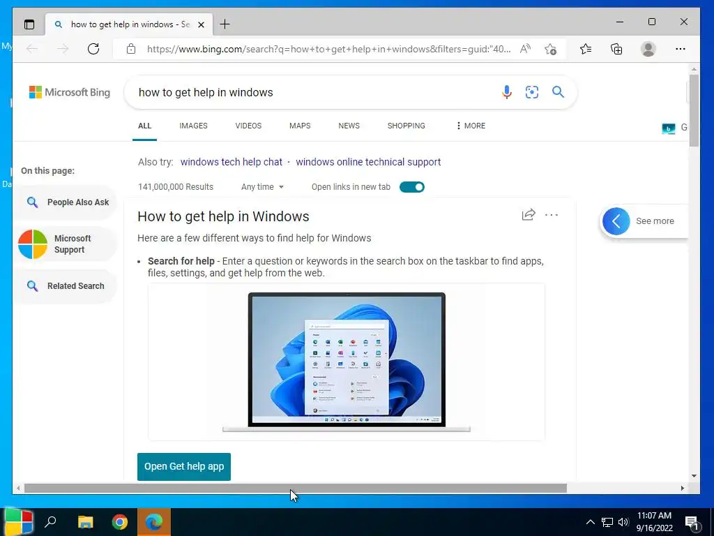Click the Windows 11 laptop image
Screen dimensions: 714x536
coord(347,362)
